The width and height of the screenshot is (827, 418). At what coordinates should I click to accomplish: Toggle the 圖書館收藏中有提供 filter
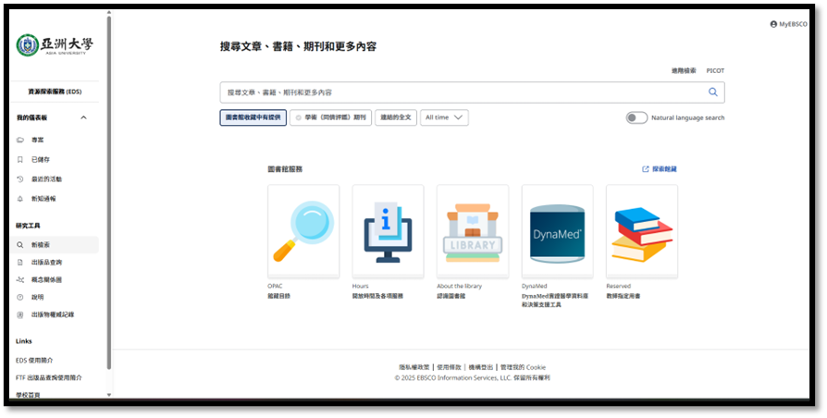(253, 117)
